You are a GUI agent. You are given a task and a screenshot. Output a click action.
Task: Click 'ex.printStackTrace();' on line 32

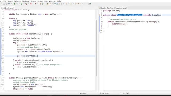coord(28,67)
